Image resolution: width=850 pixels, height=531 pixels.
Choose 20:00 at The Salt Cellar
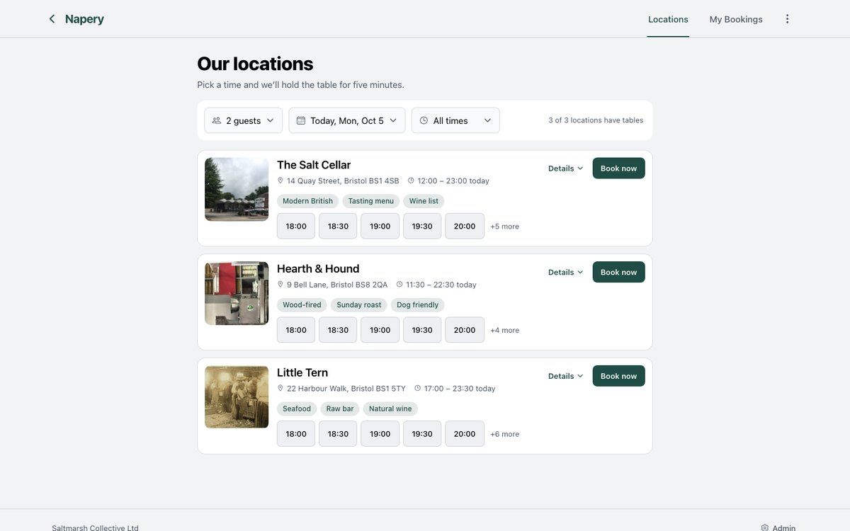click(x=465, y=227)
